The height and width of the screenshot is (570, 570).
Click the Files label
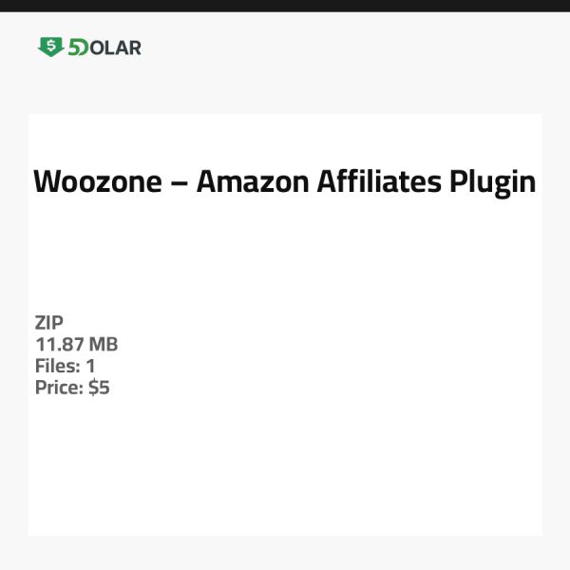pos(57,366)
